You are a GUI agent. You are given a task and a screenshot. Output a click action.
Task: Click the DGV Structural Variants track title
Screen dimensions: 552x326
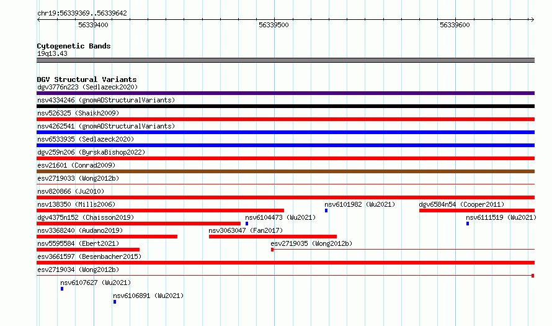pyautogui.click(x=87, y=79)
